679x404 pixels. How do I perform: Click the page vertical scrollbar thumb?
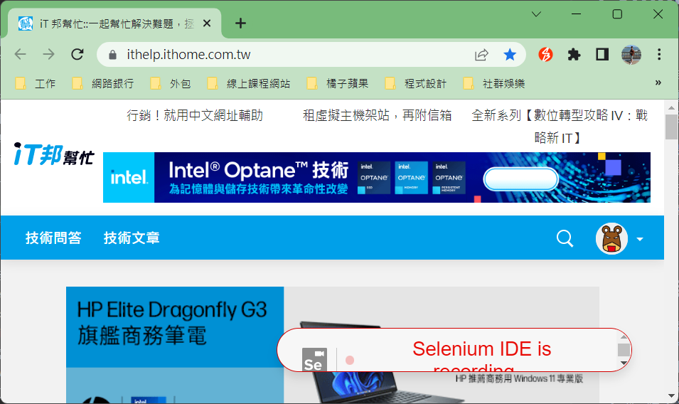click(671, 127)
